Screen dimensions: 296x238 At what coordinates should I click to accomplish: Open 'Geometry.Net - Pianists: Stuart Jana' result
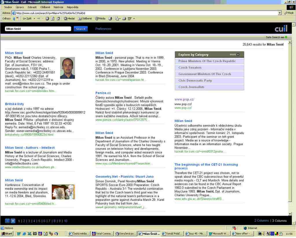(x=124, y=176)
